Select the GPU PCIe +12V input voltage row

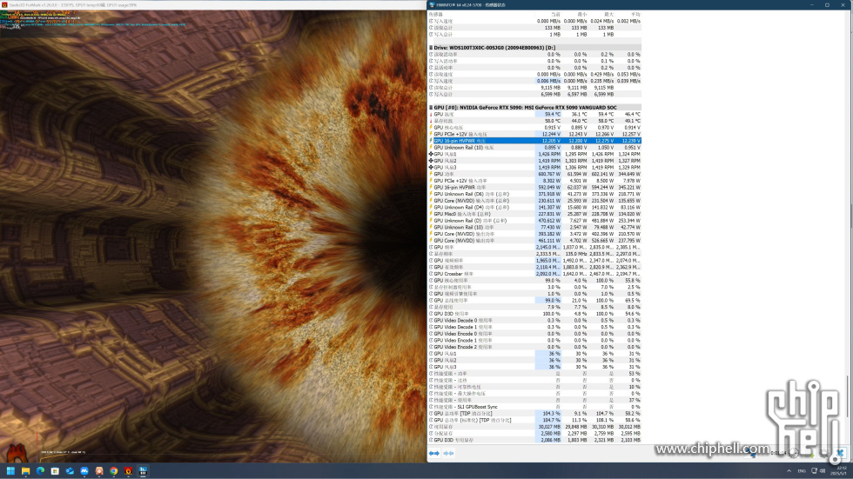tap(534, 134)
